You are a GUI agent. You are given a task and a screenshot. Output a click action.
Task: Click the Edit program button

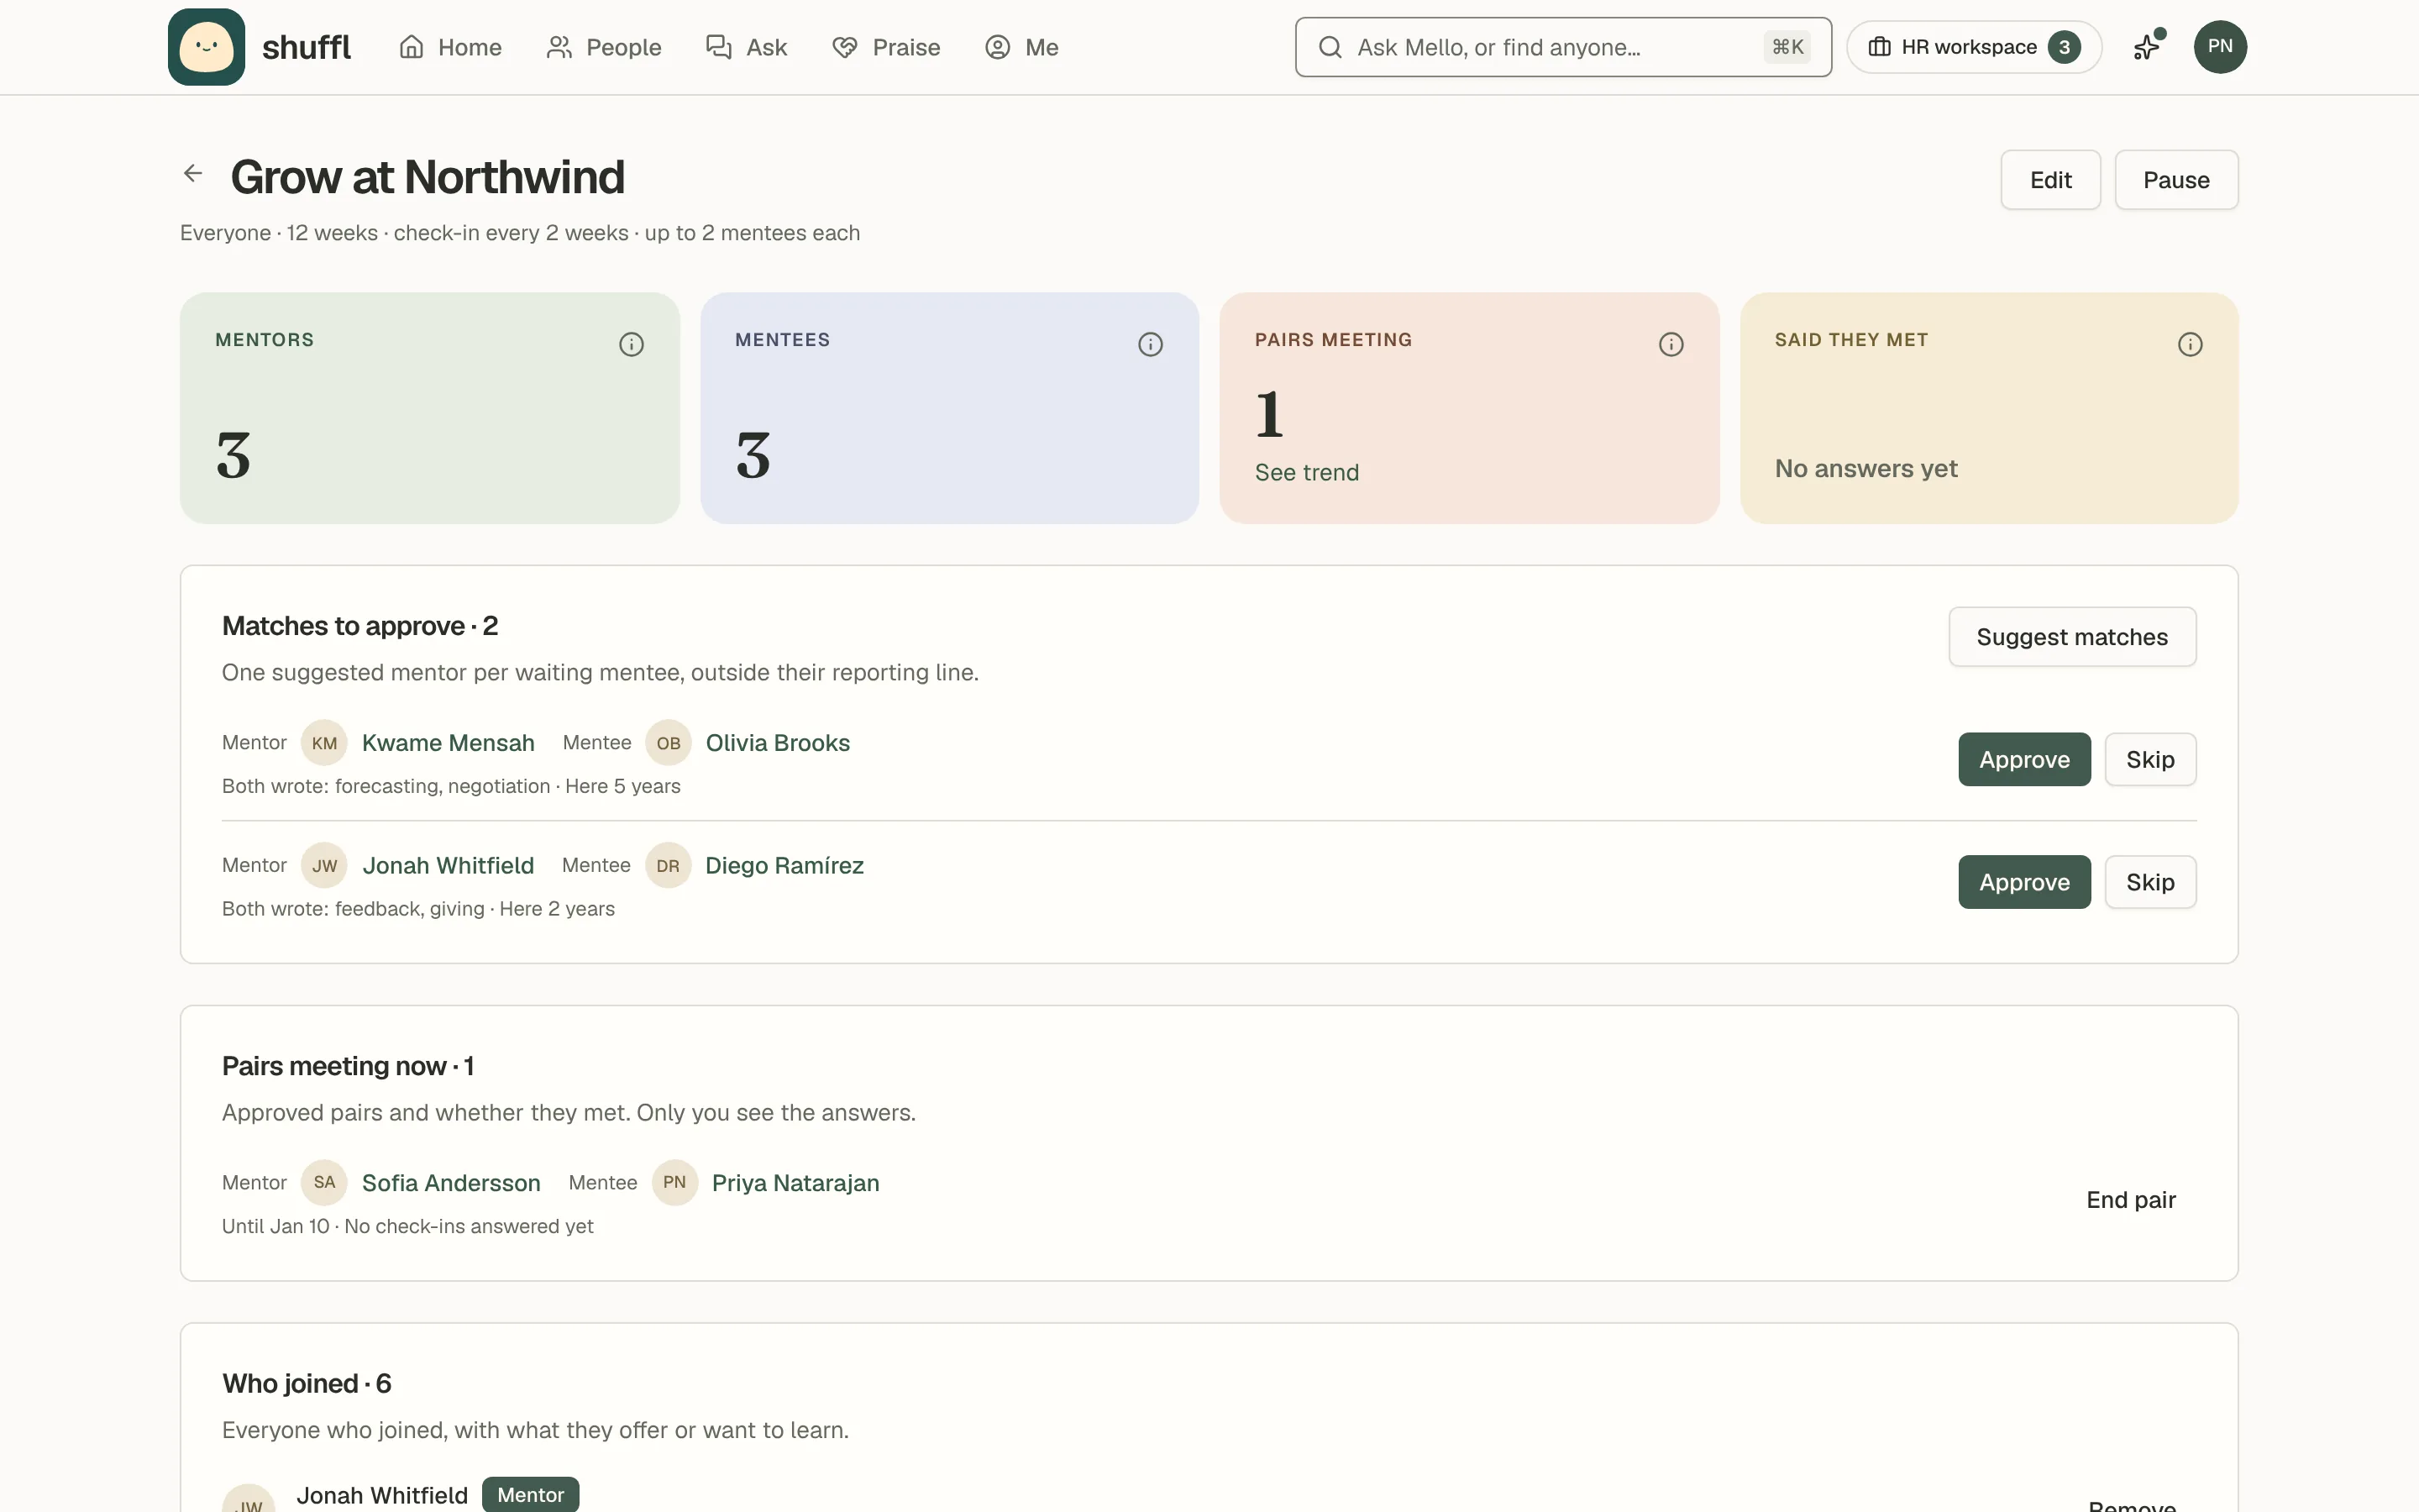[2050, 180]
